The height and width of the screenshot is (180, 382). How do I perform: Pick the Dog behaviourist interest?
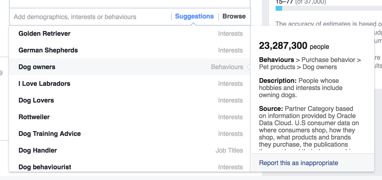(x=45, y=167)
